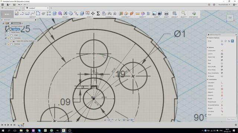The height and width of the screenshot is (133, 238).
Task: Click the Measure ruler icon
Action: (x=138, y=13)
